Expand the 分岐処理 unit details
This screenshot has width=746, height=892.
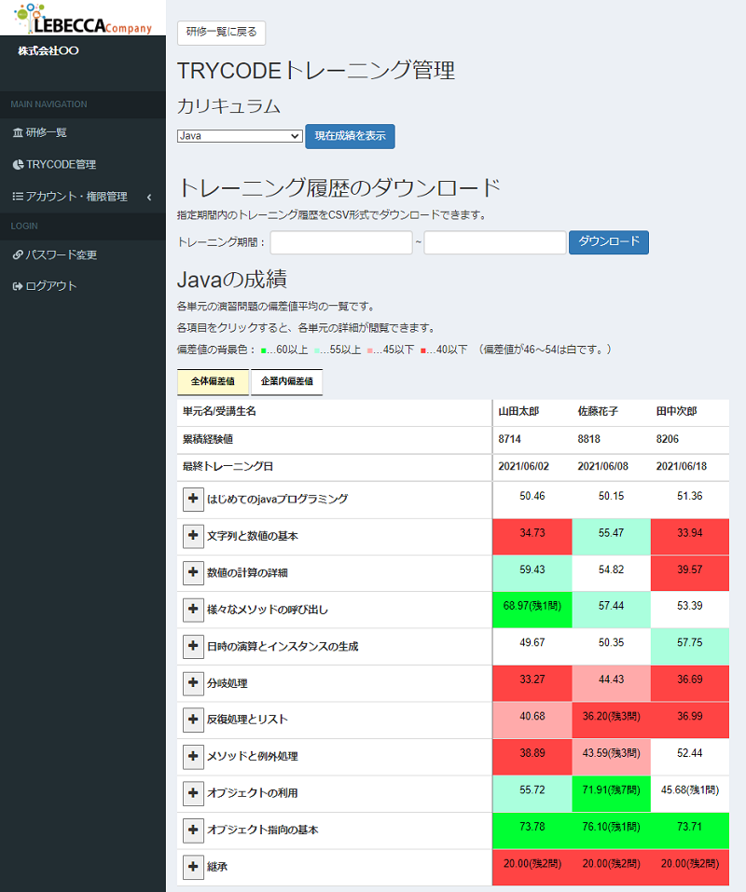pos(194,683)
